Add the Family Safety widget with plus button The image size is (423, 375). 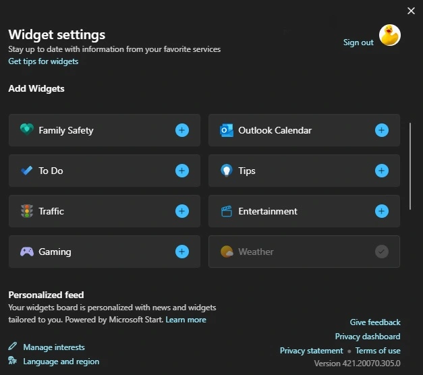(182, 130)
